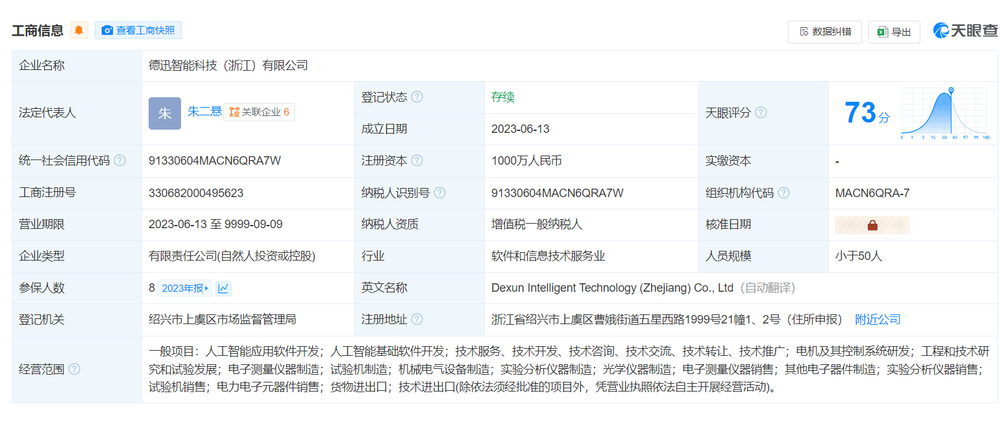Click business term 2023-06-13 至 9999-09-09

pos(215,224)
